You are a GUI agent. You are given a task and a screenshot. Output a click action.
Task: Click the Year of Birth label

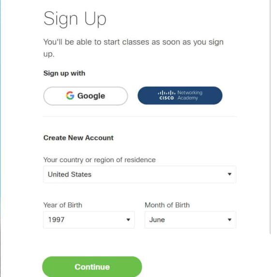[x=63, y=205]
